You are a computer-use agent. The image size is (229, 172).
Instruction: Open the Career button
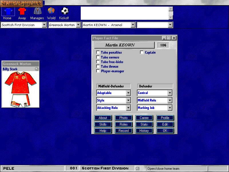pos(144,118)
